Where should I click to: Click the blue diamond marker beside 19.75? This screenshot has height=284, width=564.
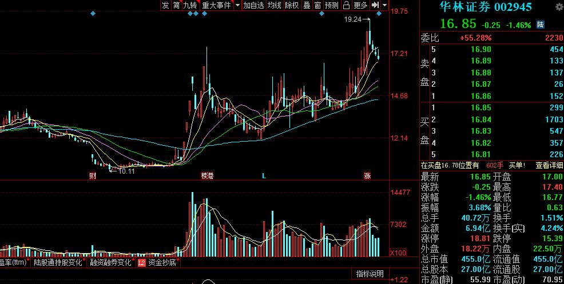pos(379,14)
